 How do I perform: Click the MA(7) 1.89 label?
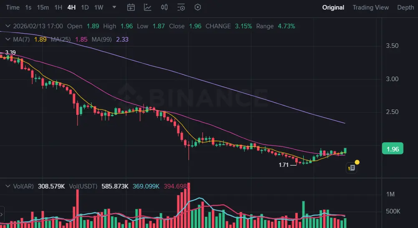30,40
